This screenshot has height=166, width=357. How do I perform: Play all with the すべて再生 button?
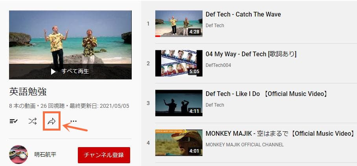[x=70, y=72]
